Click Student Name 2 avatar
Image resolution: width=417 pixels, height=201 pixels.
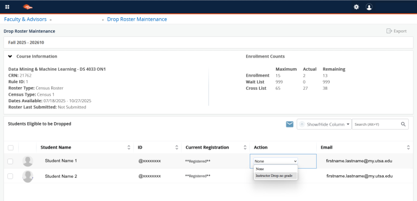28,176
